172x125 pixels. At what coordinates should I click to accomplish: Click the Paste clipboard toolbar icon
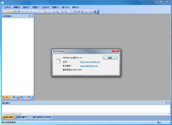coord(46,11)
